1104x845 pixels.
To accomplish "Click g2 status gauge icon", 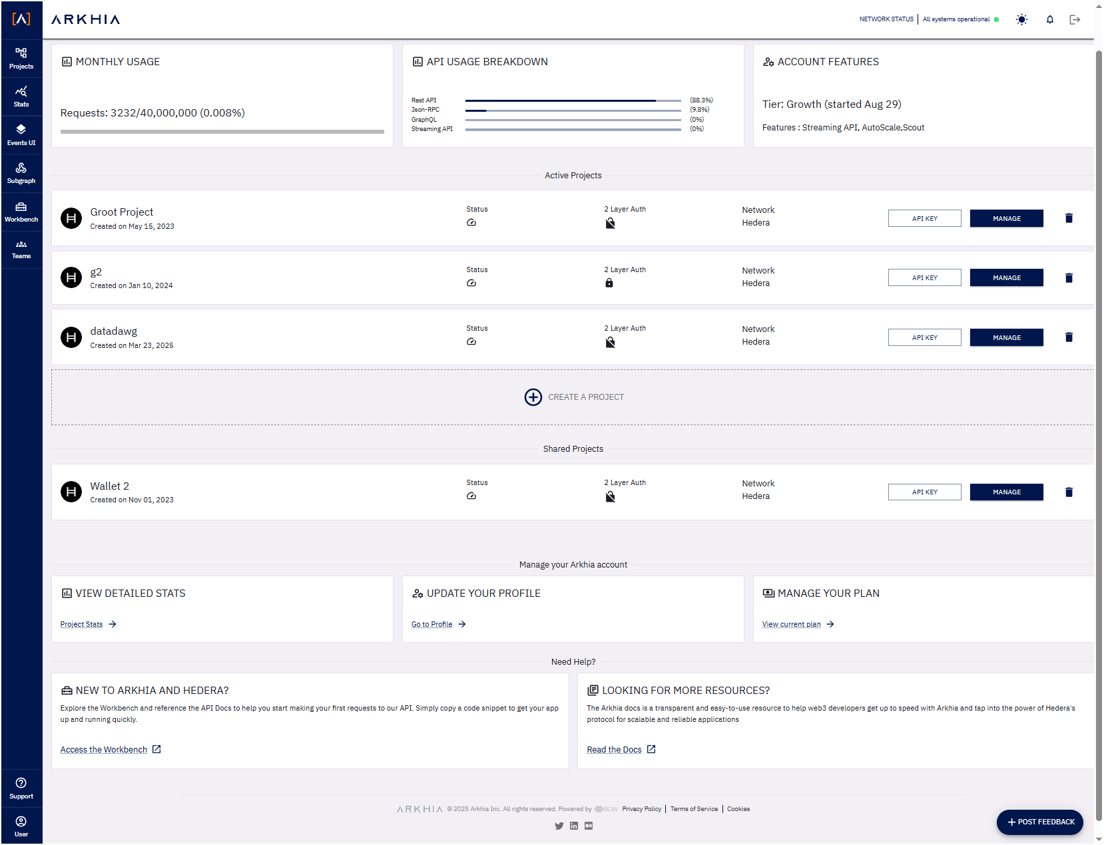I will [x=471, y=283].
